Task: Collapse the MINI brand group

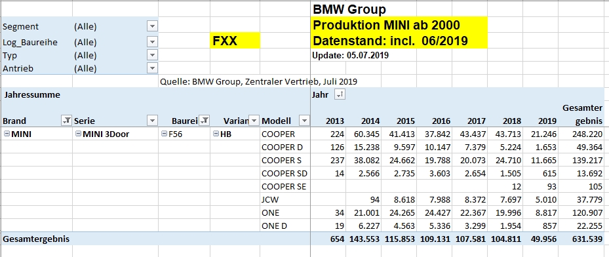Action: 7,134
